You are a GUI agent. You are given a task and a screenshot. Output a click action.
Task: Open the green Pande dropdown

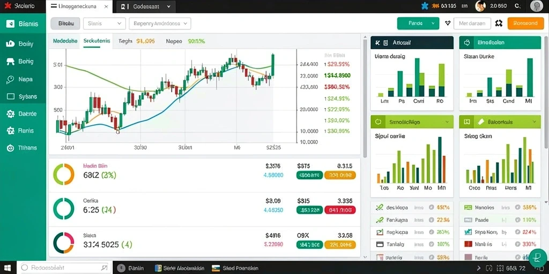point(418,24)
